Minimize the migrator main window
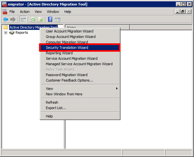 point(178,4)
